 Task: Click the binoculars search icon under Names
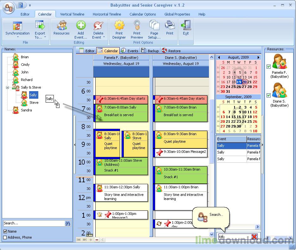pos(67,223)
